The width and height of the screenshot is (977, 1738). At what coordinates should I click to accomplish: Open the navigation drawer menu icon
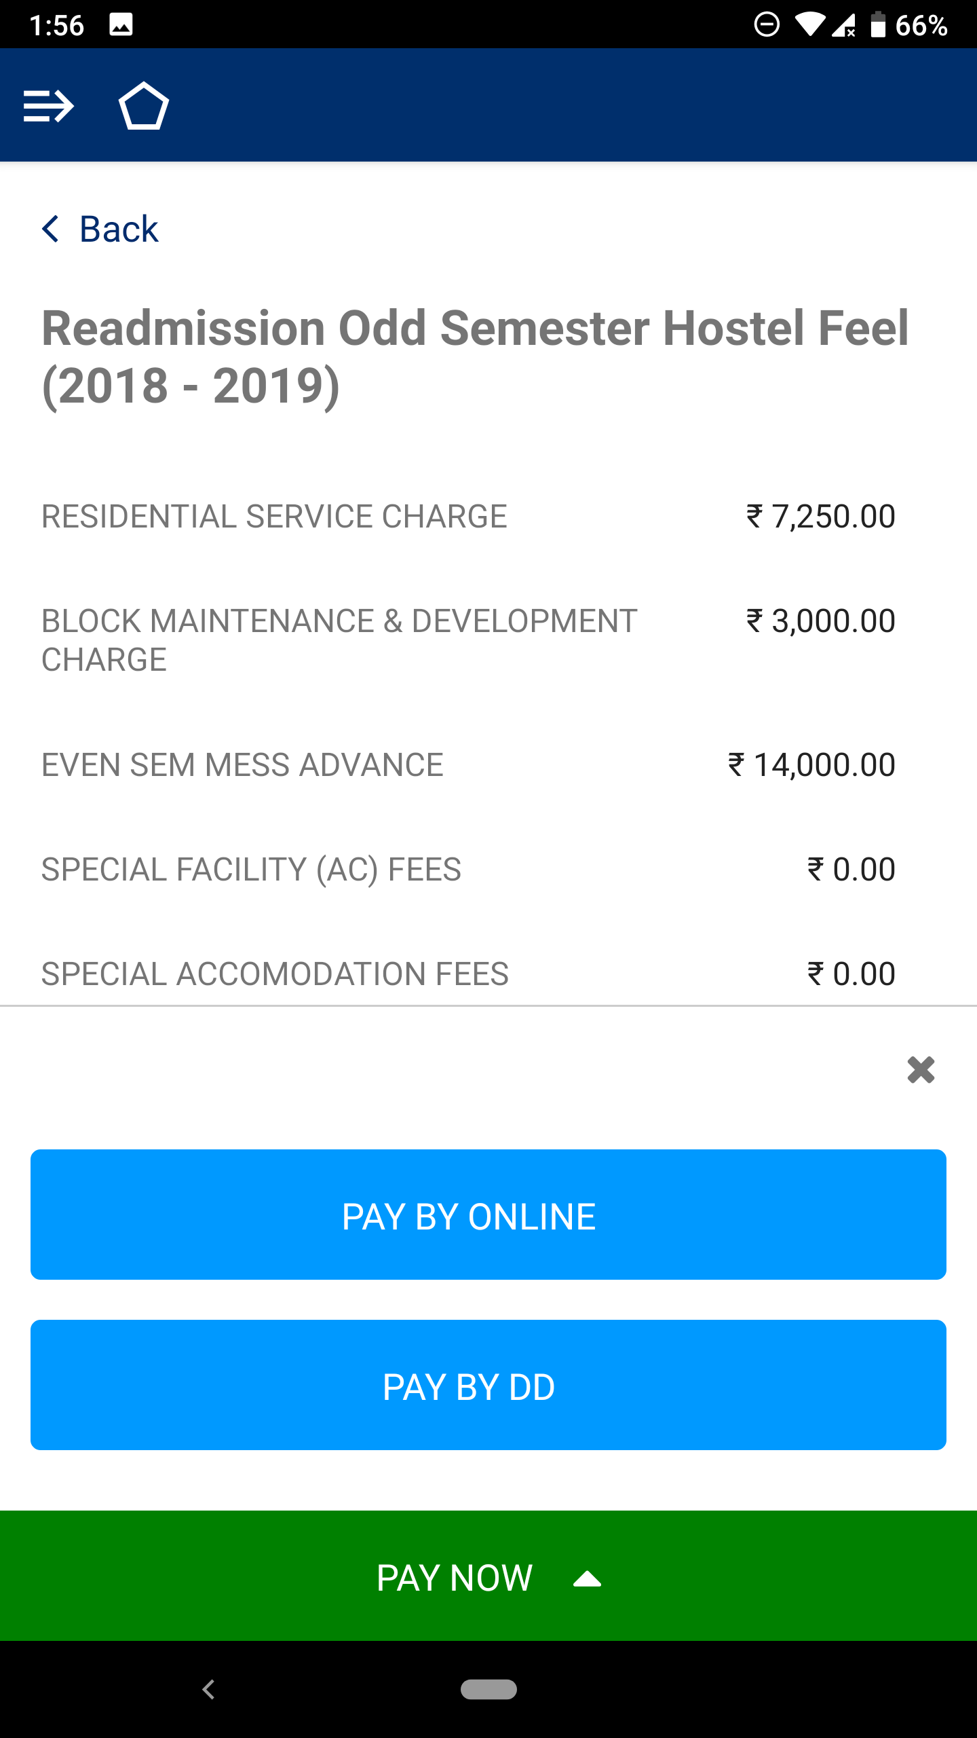(48, 106)
